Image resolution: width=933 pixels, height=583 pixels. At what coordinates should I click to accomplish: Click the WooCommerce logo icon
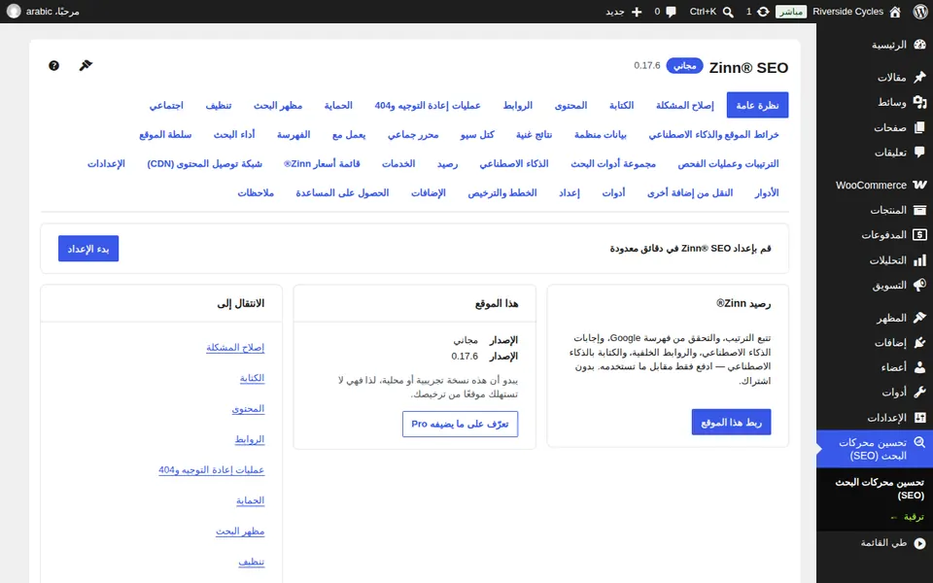(x=920, y=185)
